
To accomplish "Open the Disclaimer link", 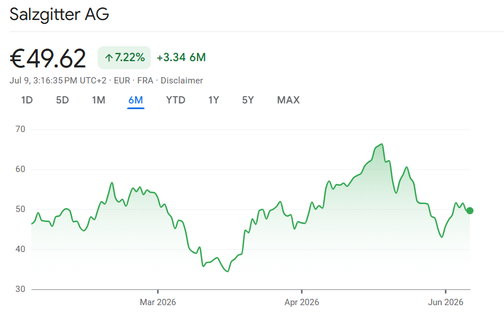I will pos(182,81).
